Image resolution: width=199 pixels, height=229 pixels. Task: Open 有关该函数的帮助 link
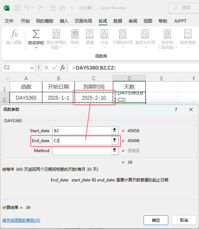(x=21, y=220)
